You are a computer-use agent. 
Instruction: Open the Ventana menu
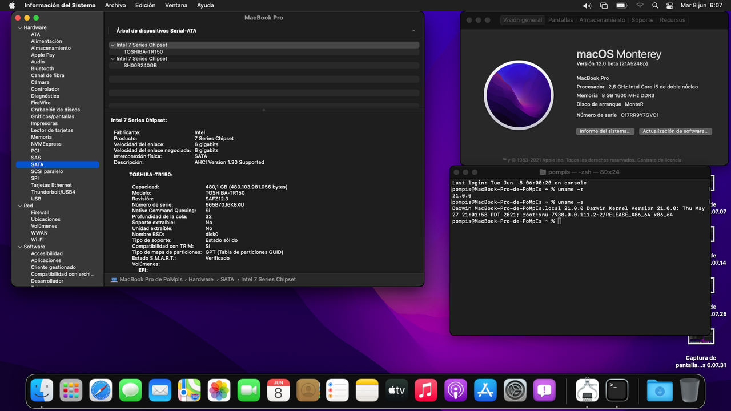click(176, 5)
